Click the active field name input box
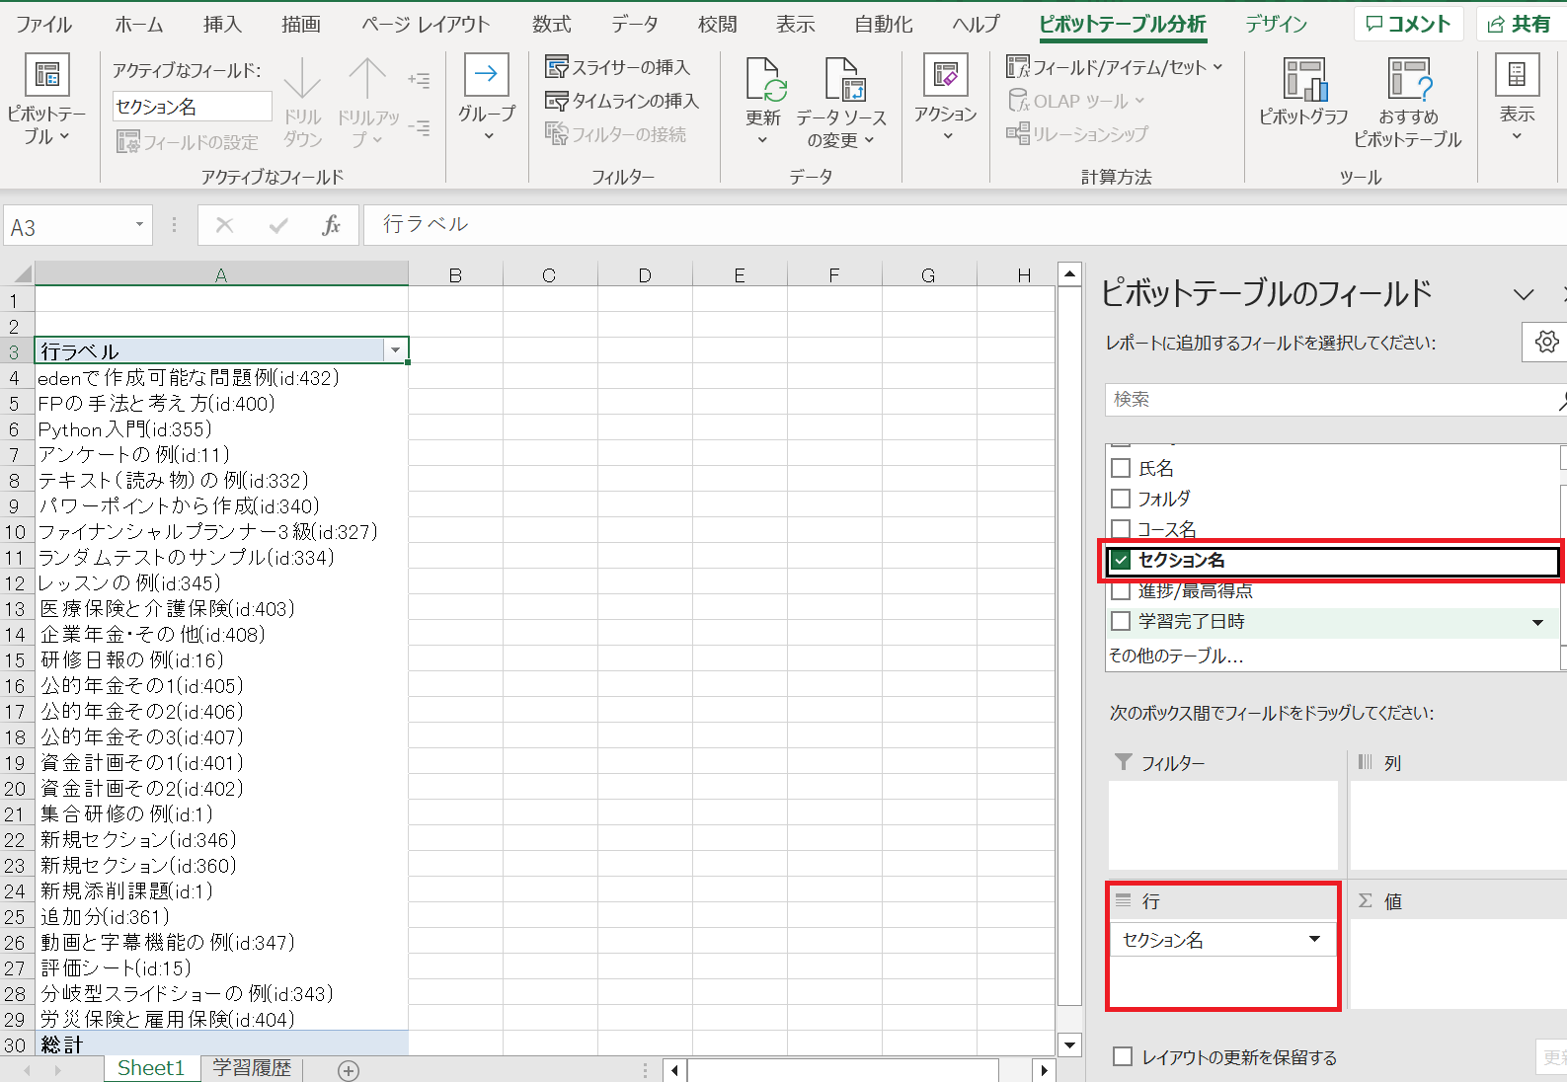This screenshot has height=1082, width=1567. pyautogui.click(x=192, y=107)
